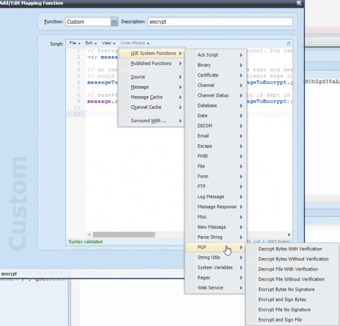The width and height of the screenshot is (340, 326).
Task: Expand Database functions
Action: click(x=216, y=105)
